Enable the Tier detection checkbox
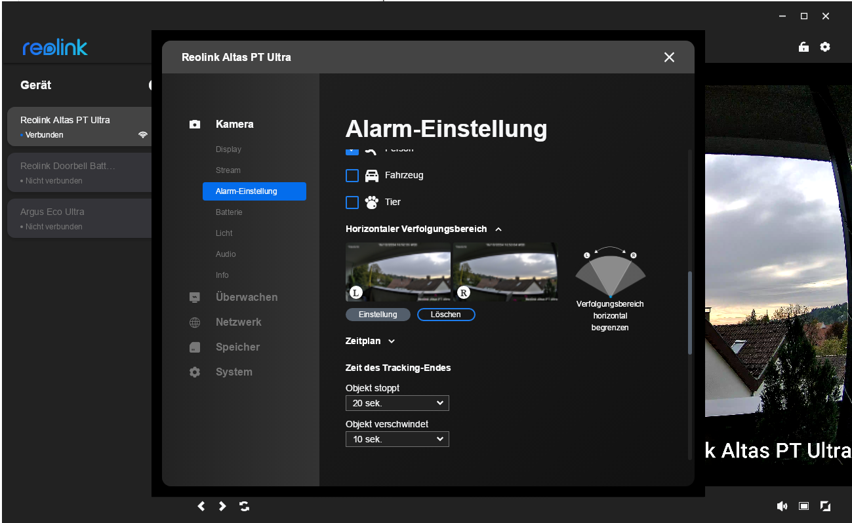 coord(352,202)
